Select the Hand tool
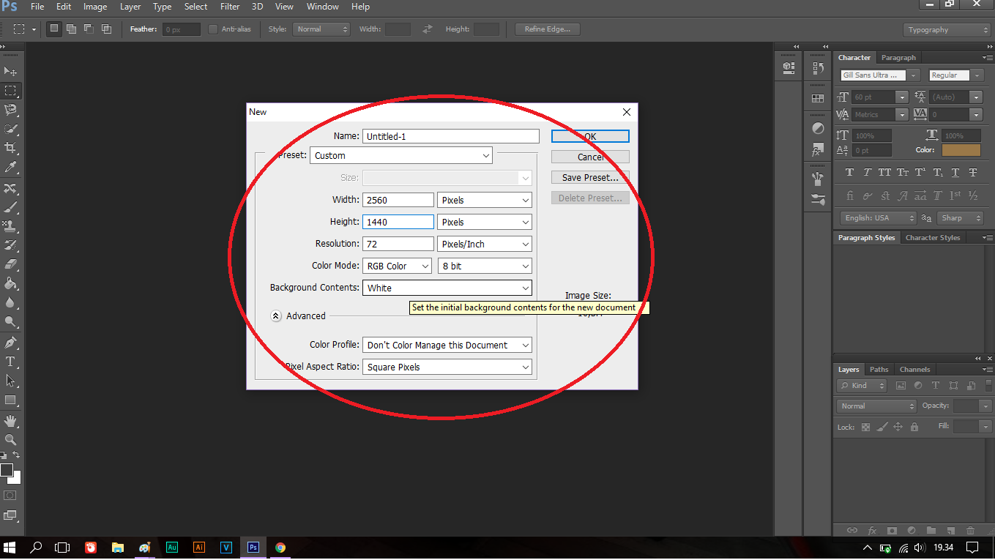The width and height of the screenshot is (995, 560). tap(10, 421)
